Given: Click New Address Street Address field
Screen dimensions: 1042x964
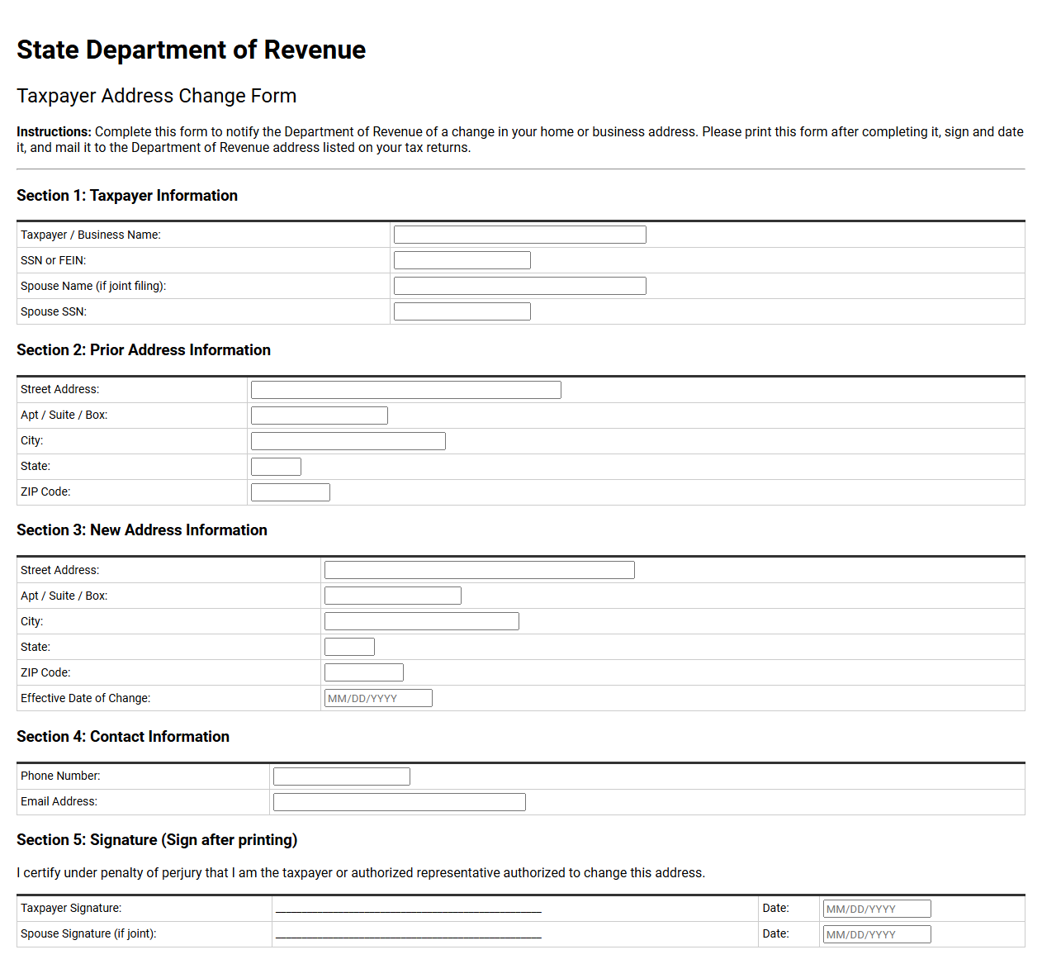Looking at the screenshot, I should (x=480, y=570).
